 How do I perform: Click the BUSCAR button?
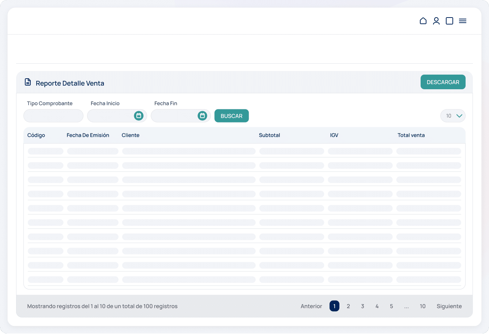point(232,116)
